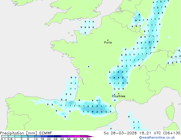Select the 1–2 mm legend swatch

18,136
